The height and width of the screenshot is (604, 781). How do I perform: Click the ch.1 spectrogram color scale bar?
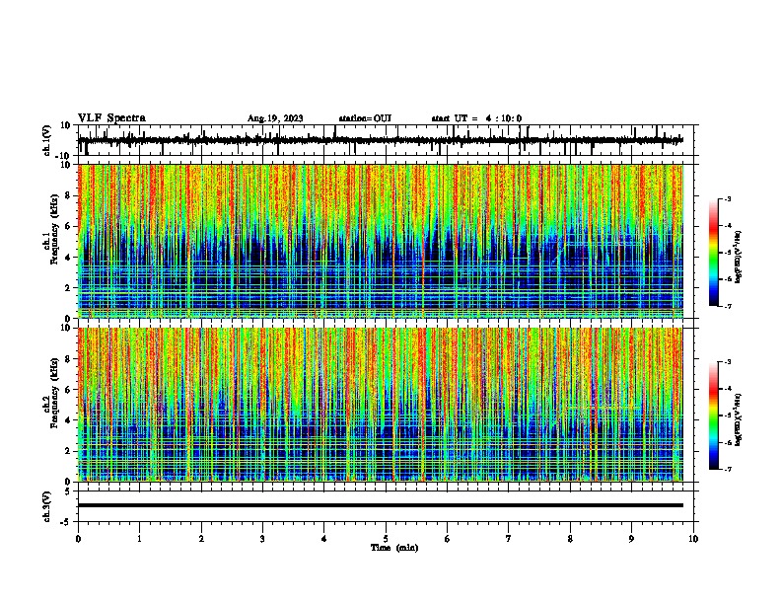click(714, 252)
